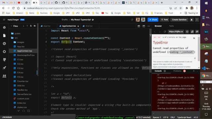Select the Browser preview tab

(x=158, y=26)
